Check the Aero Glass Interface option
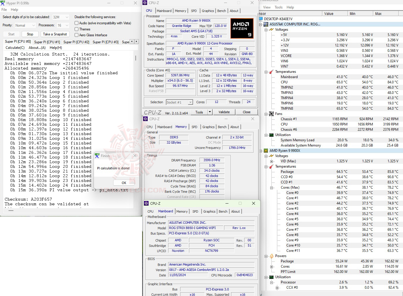Viewport: 403px width, 296px height. pyautogui.click(x=76, y=35)
